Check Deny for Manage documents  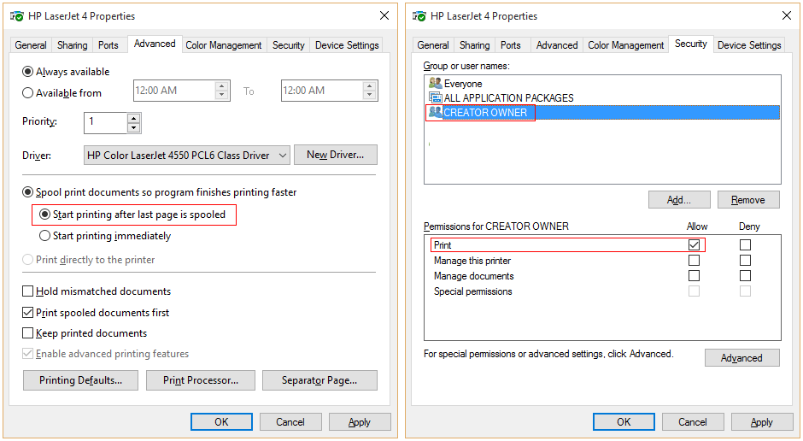(x=745, y=275)
